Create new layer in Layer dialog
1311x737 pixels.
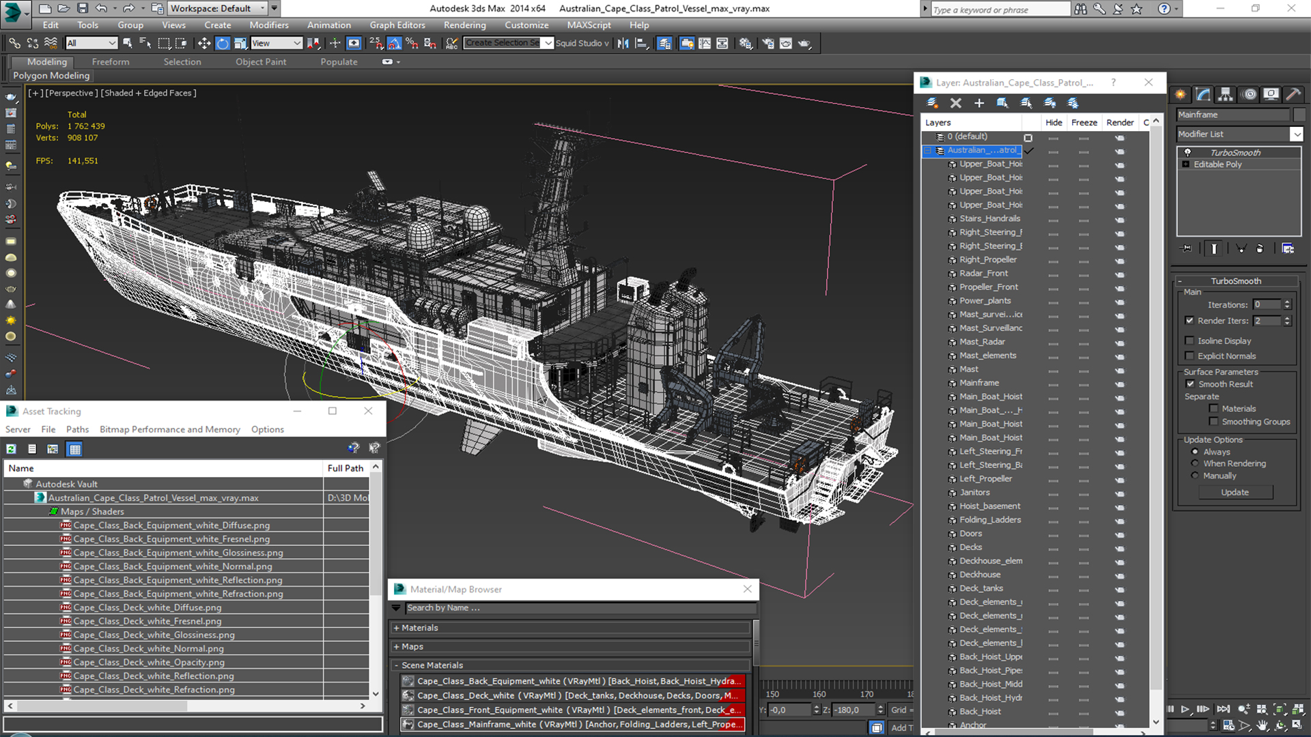click(932, 103)
